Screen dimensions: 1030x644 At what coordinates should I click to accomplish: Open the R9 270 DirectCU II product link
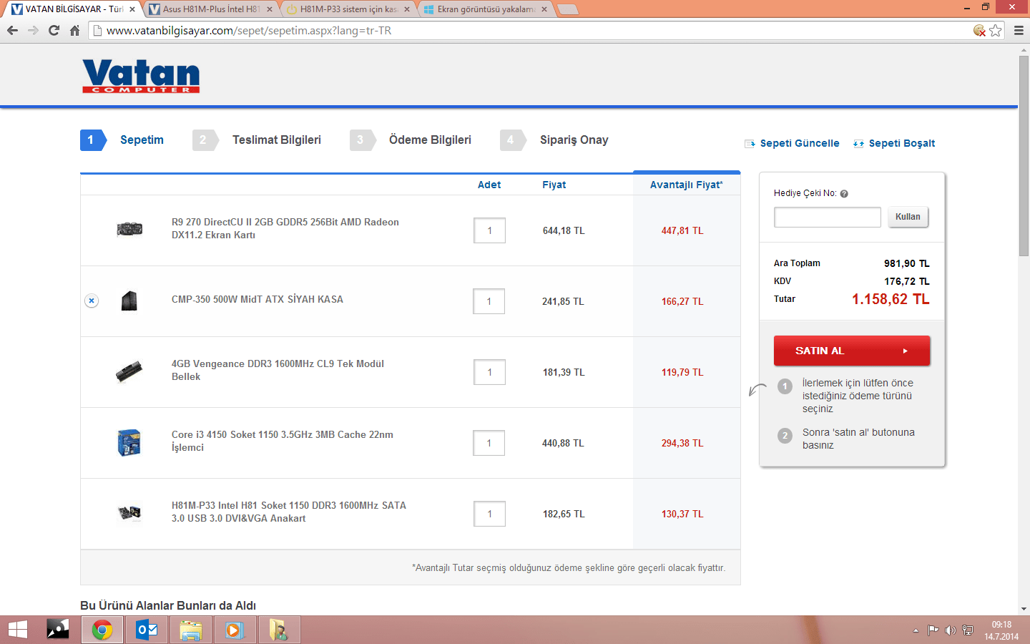click(x=285, y=228)
